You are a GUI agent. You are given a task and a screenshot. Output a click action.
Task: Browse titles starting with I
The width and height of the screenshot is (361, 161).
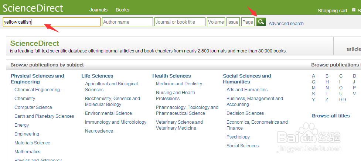point(340,82)
